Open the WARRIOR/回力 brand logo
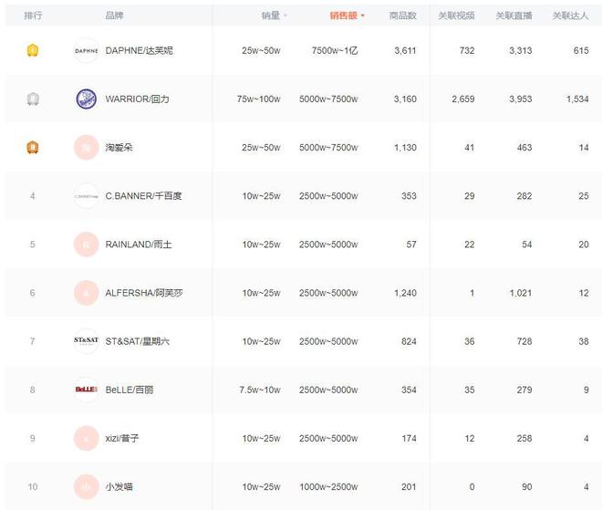The height and width of the screenshot is (510, 602). [87, 99]
